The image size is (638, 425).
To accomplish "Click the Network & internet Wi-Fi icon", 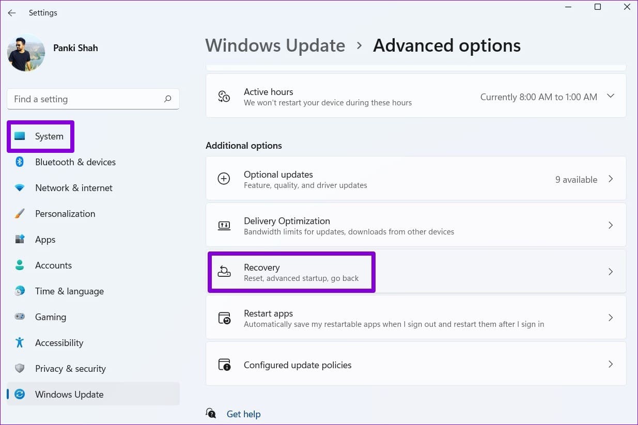I will coord(20,188).
